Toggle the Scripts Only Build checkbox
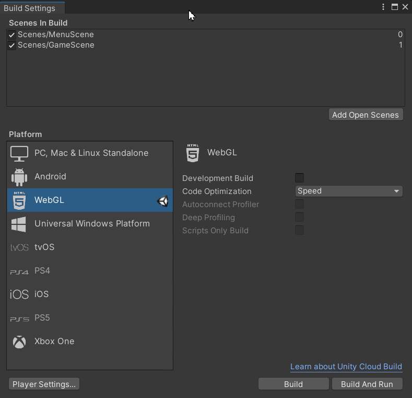Screen dimensions: 412x398 [299, 230]
